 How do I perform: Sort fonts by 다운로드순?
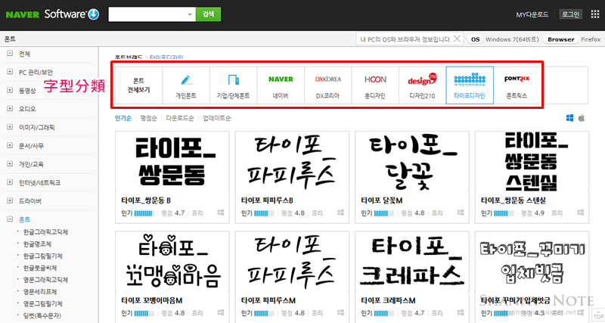click(180, 118)
